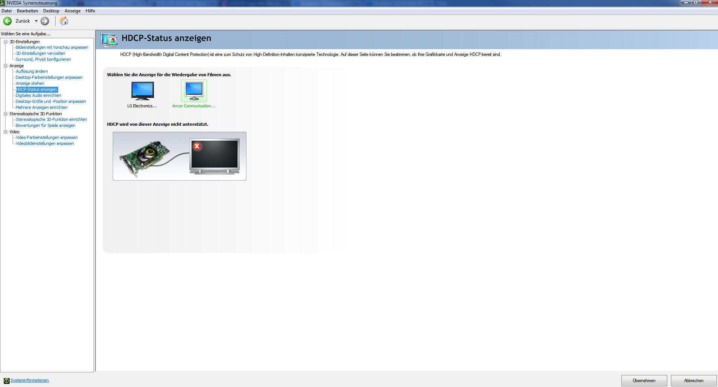Click the Video category label
Screen dimensions: 718x387
click(x=14, y=132)
